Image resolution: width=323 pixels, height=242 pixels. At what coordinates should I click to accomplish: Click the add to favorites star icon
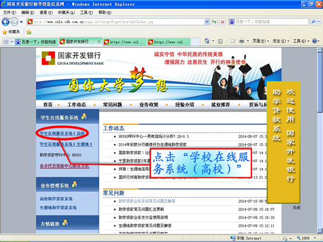point(29,32)
